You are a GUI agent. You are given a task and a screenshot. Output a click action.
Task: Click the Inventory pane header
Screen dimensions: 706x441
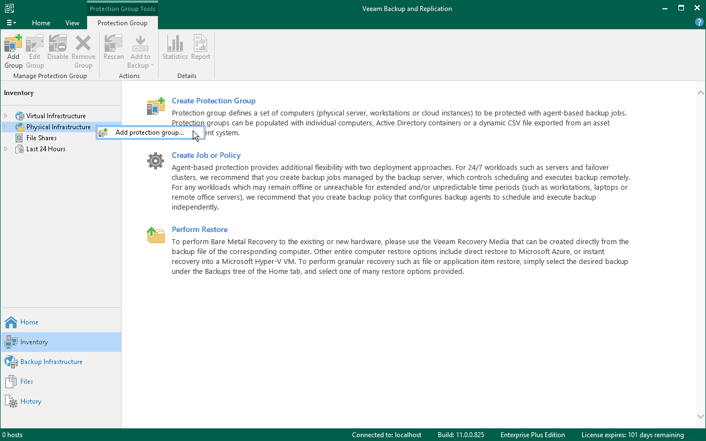(19, 93)
